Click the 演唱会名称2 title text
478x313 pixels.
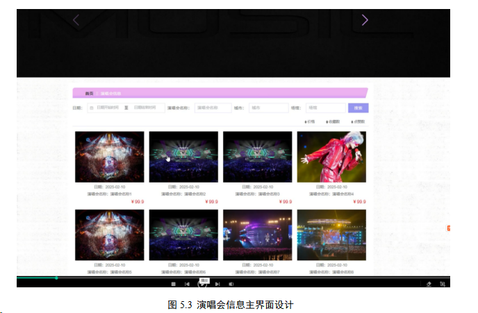tap(183, 194)
